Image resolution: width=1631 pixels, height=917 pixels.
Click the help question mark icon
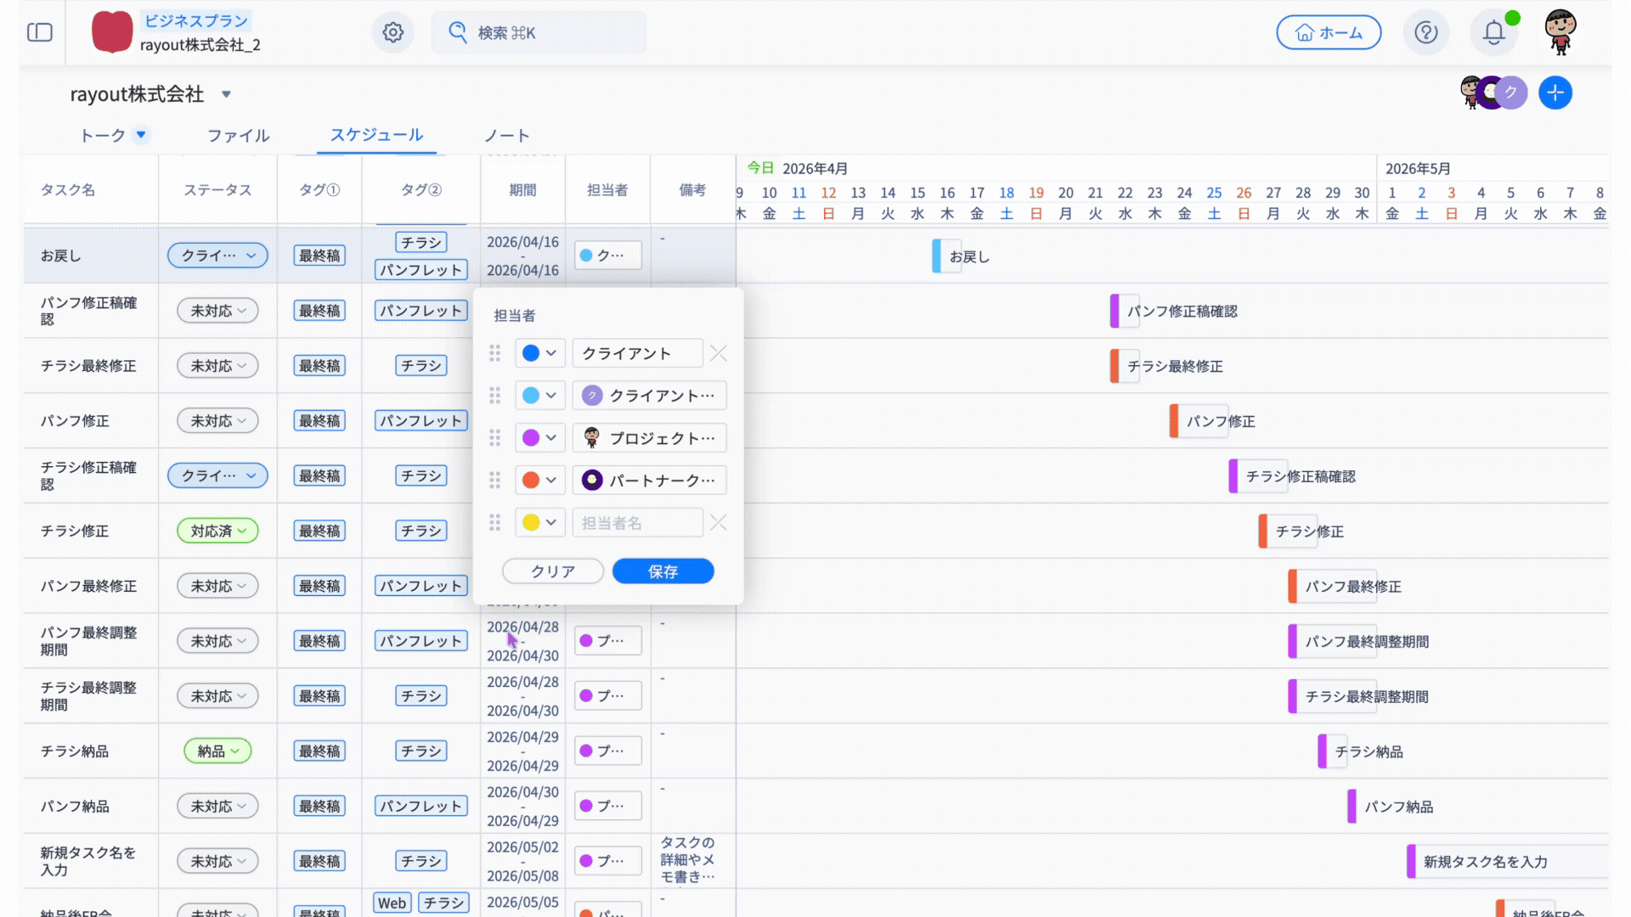(1425, 32)
